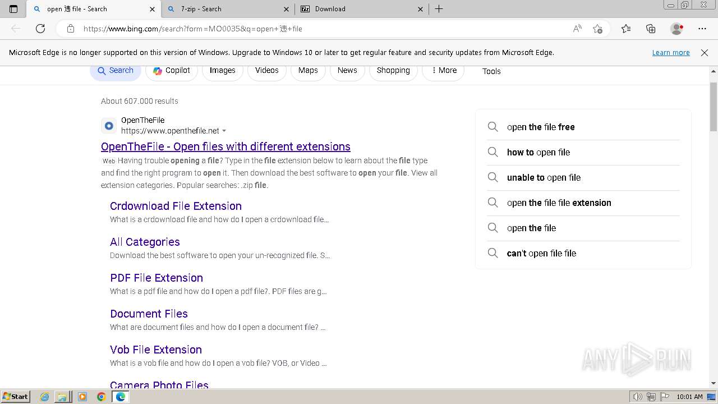
Task: Dismiss the Edge unsupported notification bar
Action: [705, 53]
